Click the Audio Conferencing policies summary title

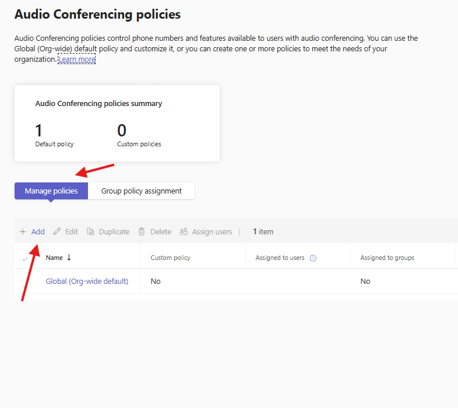pyautogui.click(x=98, y=104)
